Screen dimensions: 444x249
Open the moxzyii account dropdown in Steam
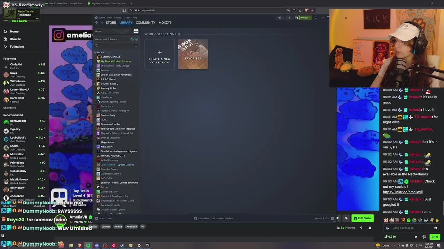click(303, 18)
